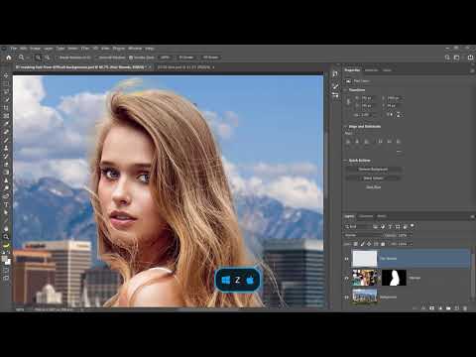
Task: Select the Move tool
Action: click(6, 75)
